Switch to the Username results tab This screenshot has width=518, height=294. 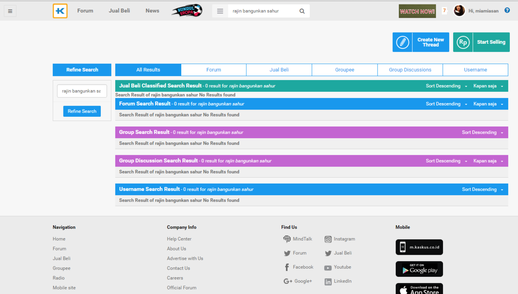[x=476, y=70]
